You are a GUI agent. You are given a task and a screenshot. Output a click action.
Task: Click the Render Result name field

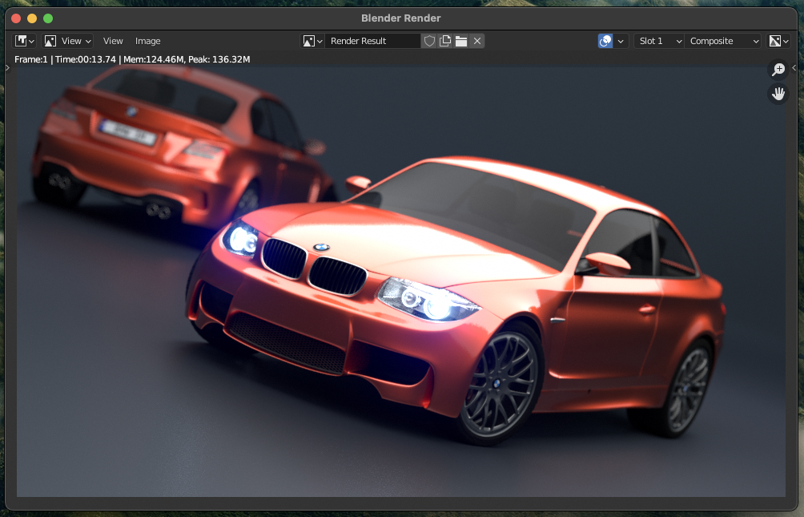coord(373,41)
